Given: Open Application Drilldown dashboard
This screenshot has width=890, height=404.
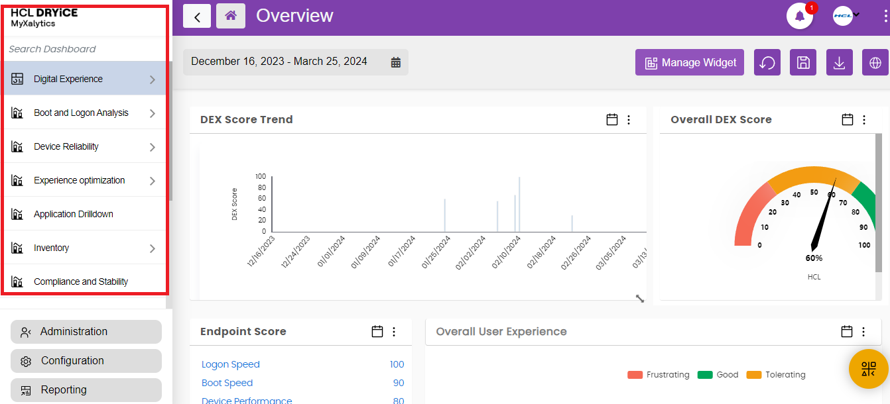Looking at the screenshot, I should coord(74,215).
